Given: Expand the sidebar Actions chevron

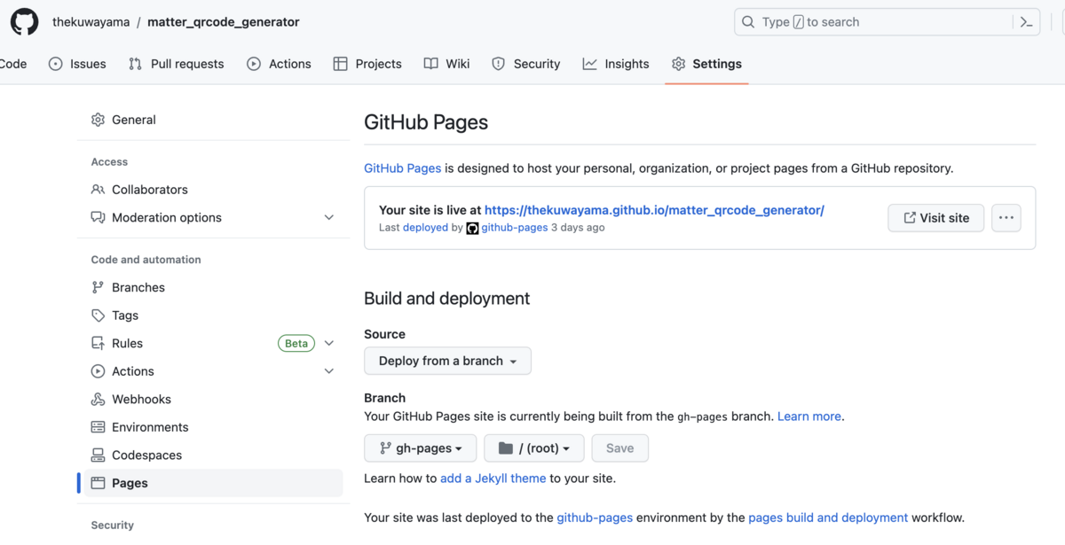Looking at the screenshot, I should coord(329,371).
